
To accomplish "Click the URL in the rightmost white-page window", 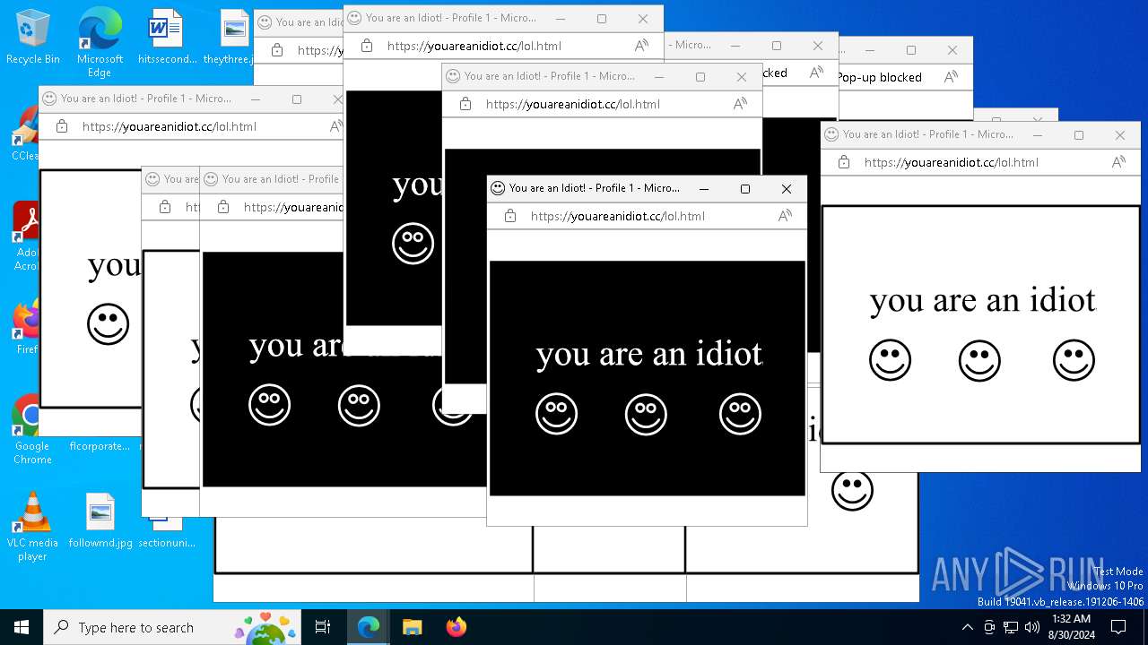I will pyautogui.click(x=952, y=162).
